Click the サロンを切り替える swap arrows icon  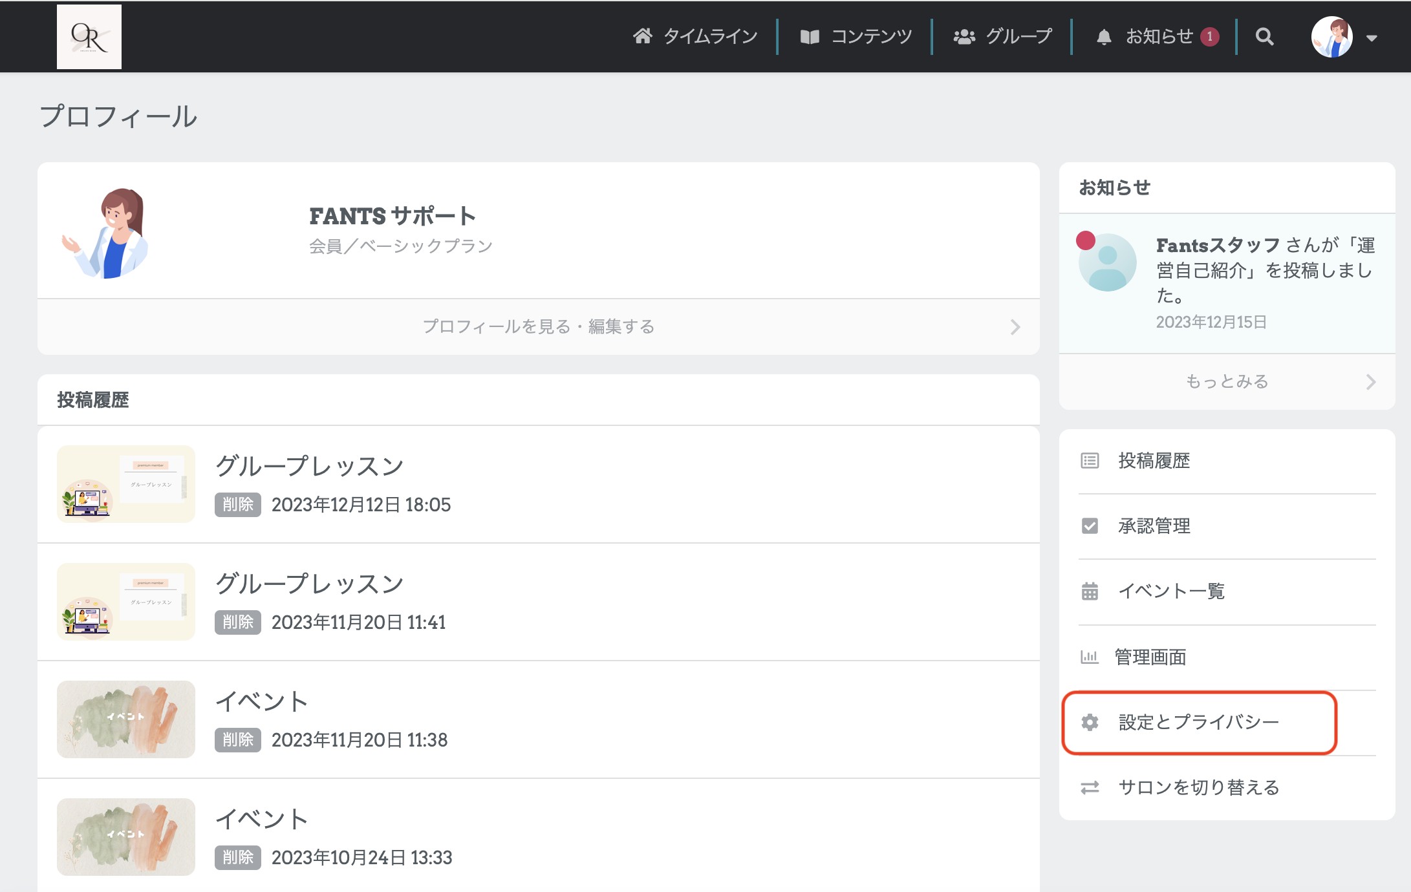click(1090, 787)
